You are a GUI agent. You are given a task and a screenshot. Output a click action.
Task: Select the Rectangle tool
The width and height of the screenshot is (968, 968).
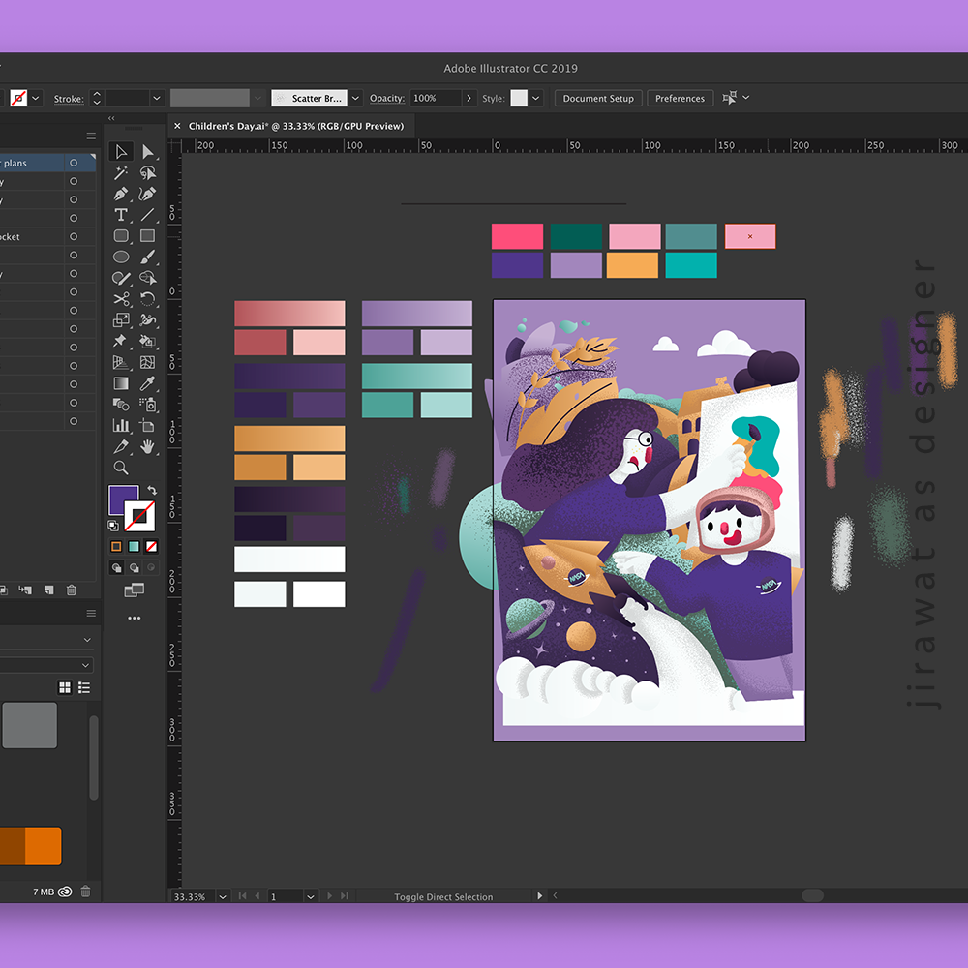coord(147,236)
